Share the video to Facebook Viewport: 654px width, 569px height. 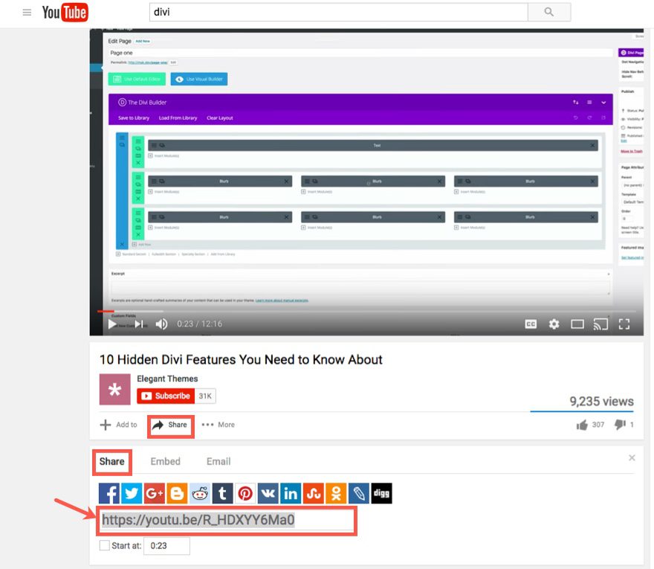tap(109, 492)
